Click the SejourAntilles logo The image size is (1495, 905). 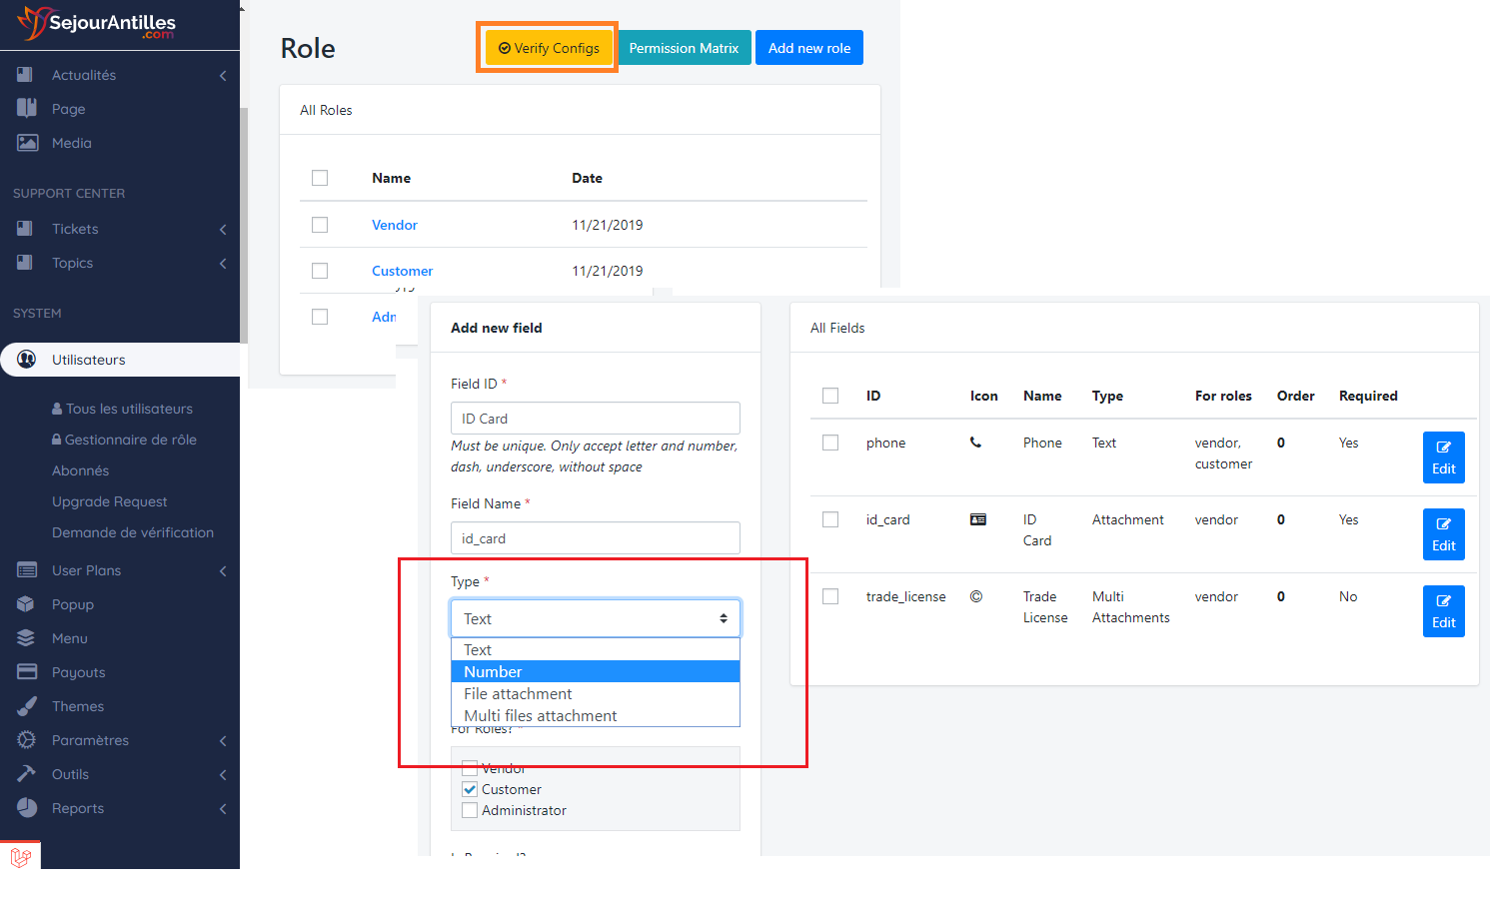97,24
